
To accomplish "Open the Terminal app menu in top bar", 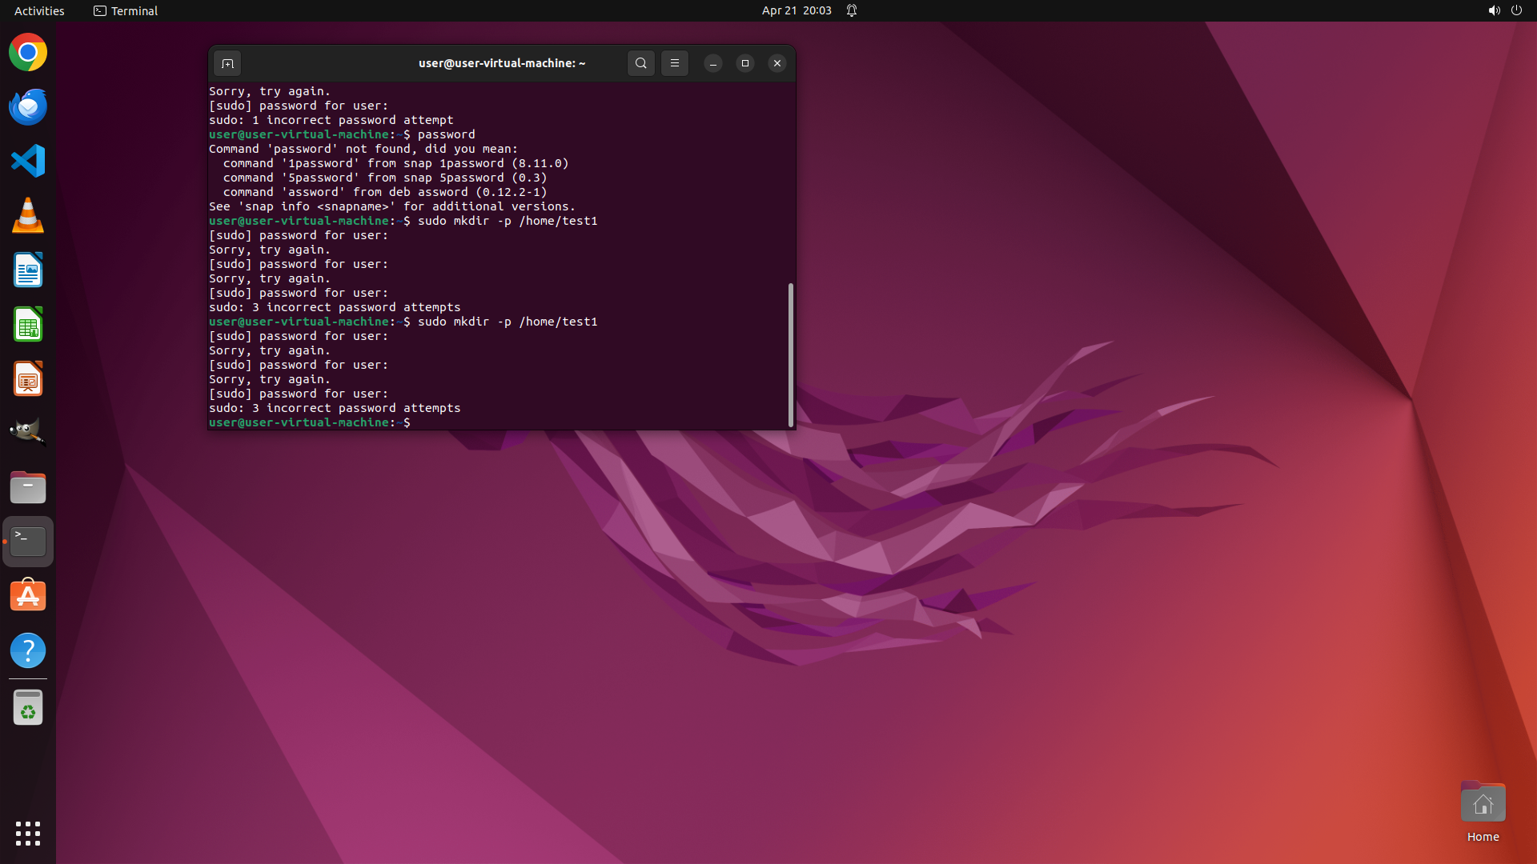I will point(126,10).
